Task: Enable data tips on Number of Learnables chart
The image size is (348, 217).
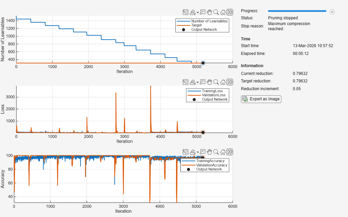Action: [203, 12]
